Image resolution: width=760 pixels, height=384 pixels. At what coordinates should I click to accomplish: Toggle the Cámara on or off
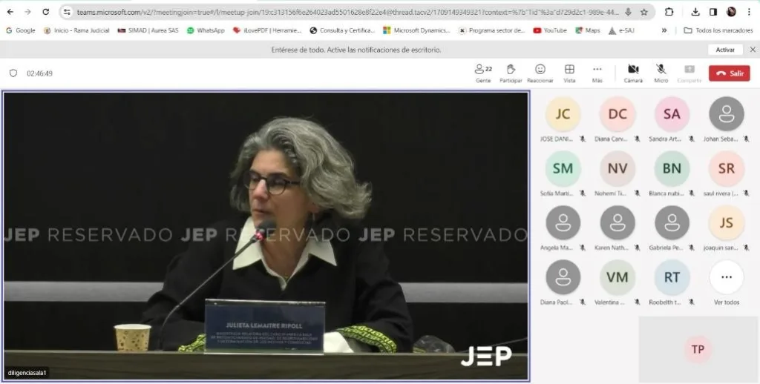click(x=633, y=73)
